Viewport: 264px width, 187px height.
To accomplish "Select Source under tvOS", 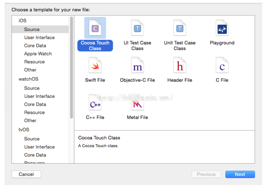I will (32, 139).
